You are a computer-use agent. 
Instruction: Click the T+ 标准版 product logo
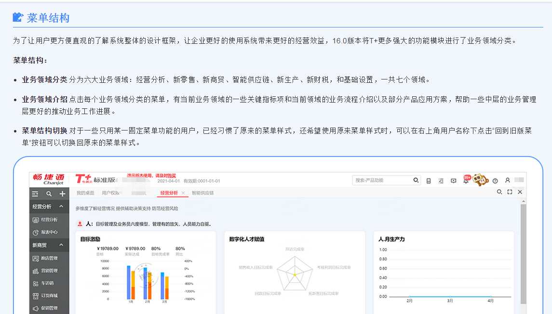point(95,179)
